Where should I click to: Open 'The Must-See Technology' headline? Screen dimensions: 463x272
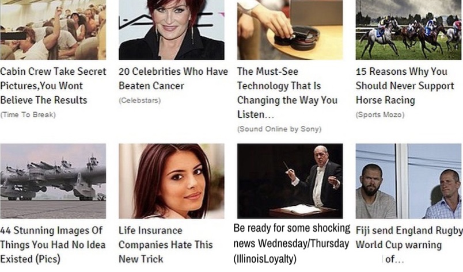pyautogui.click(x=287, y=93)
